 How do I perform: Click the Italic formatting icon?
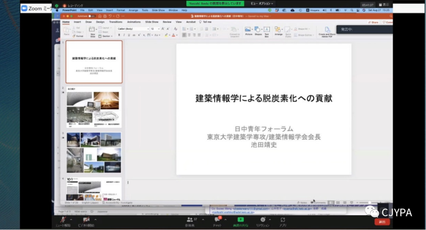pos(124,35)
